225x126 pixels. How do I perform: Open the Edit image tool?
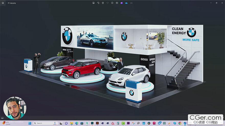tap(93, 3)
